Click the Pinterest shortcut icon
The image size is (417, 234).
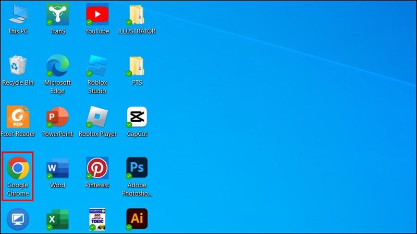click(97, 168)
